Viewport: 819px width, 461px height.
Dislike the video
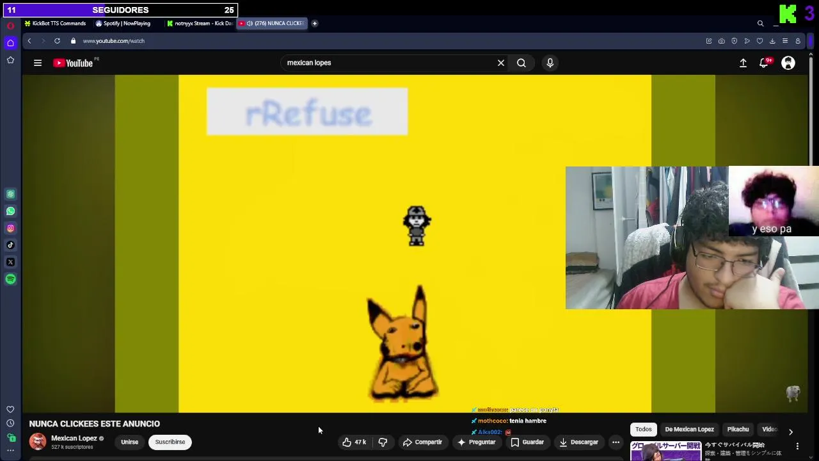pyautogui.click(x=383, y=442)
